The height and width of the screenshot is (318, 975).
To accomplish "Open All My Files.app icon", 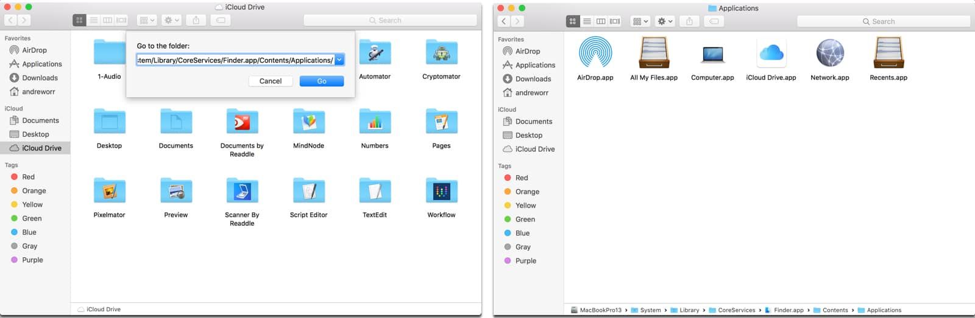I will [x=654, y=53].
